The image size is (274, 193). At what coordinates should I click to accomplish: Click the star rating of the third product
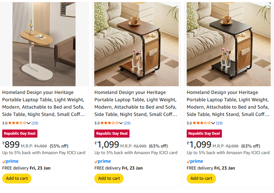202,123
